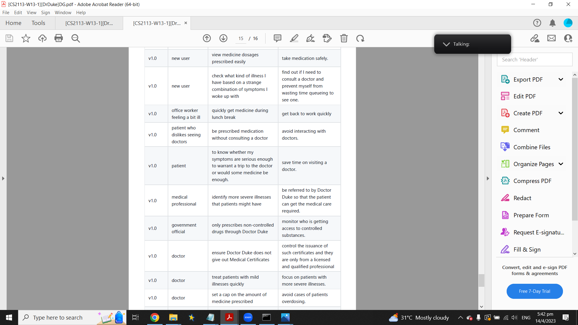Click the Search 'Header' input field
578x325 pixels.
coord(534,60)
